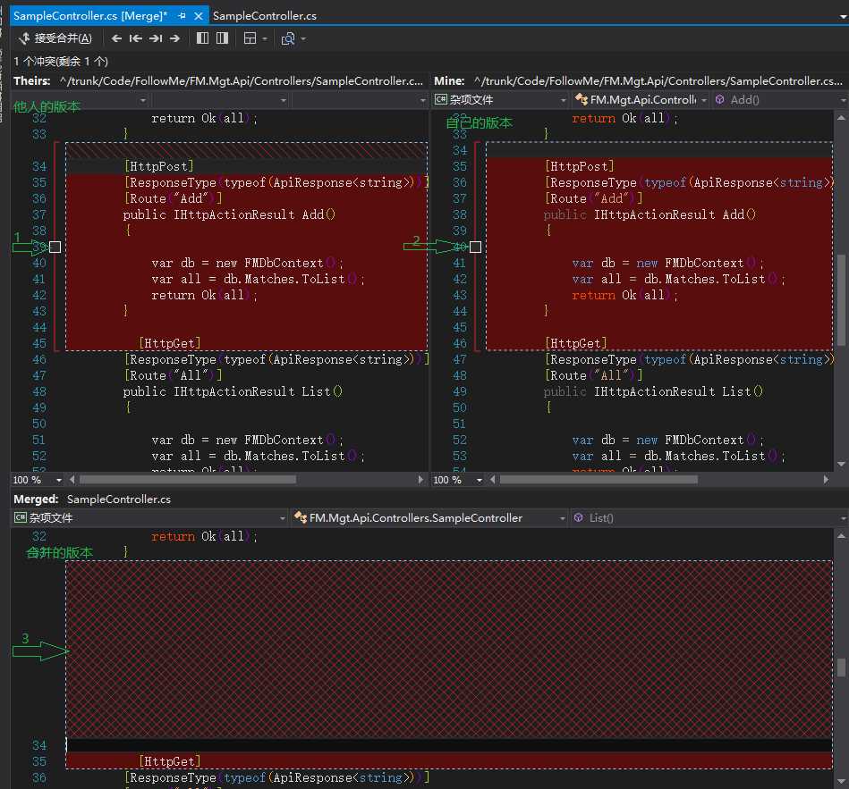This screenshot has width=849, height=789.
Task: Switch to the plain SampleController.cs tab
Action: [265, 16]
